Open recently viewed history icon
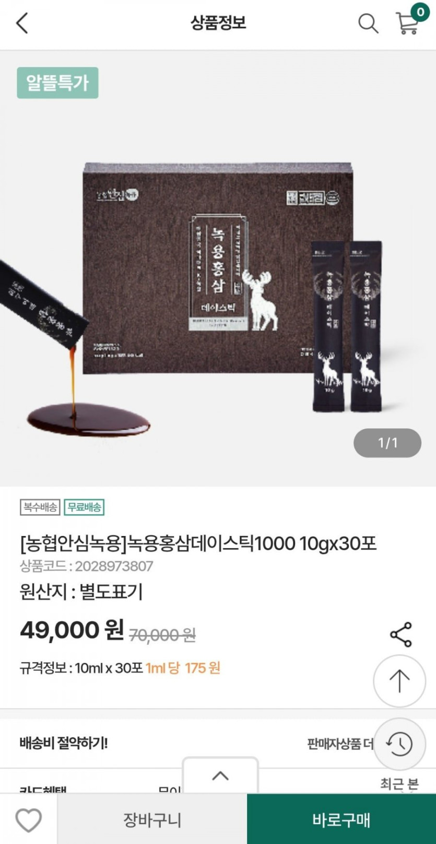436x844 pixels. (399, 744)
